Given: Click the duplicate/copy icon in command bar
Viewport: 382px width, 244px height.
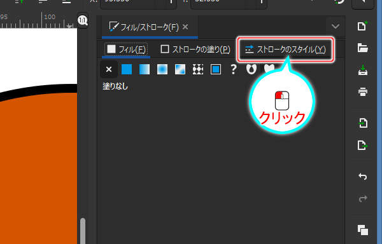Looking at the screenshot, I should click(x=363, y=230).
